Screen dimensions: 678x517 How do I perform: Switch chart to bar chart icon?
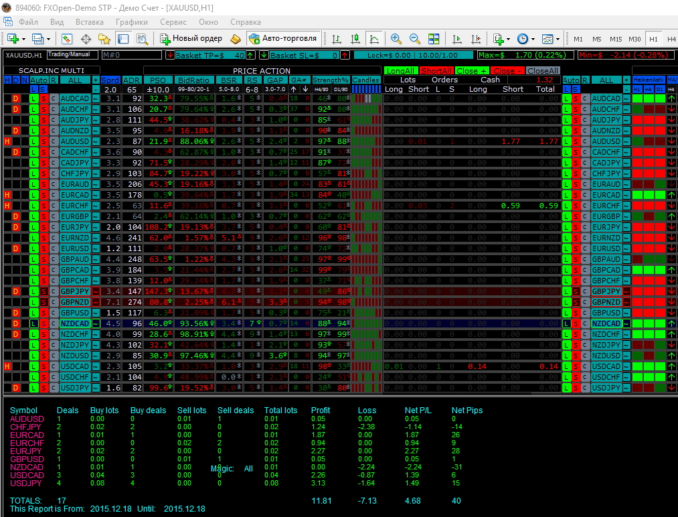tap(337, 39)
